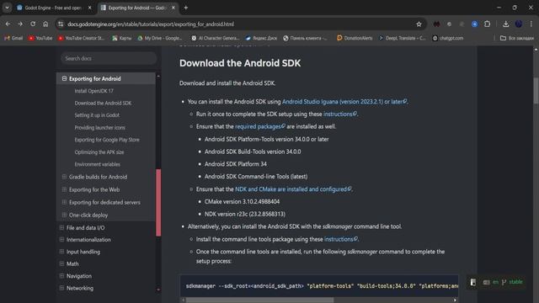Expand Exporting for the Web
539x303 pixels.
pos(64,189)
